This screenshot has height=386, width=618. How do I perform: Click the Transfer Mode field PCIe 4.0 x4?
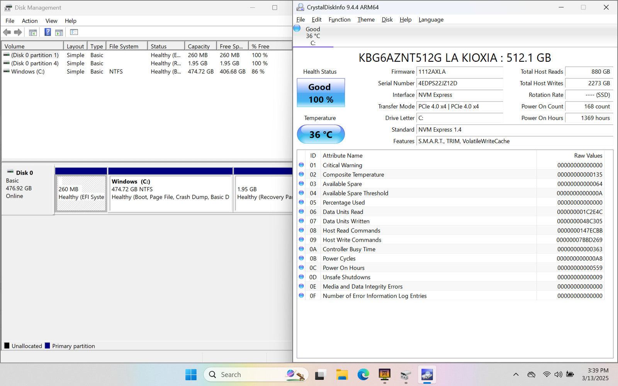pos(460,107)
